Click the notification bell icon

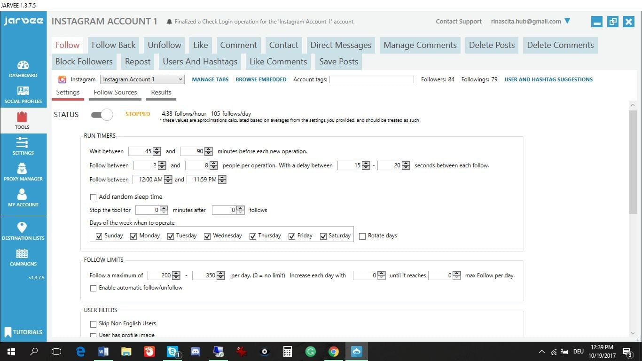coord(169,22)
